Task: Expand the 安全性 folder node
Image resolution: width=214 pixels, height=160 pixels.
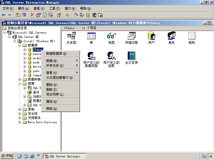Action: [x=20, y=114]
